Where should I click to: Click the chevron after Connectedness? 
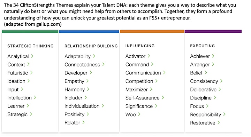click(x=104, y=64)
